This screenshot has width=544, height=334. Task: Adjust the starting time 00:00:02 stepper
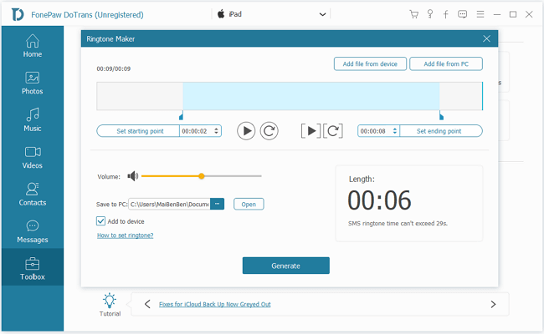[x=218, y=131]
